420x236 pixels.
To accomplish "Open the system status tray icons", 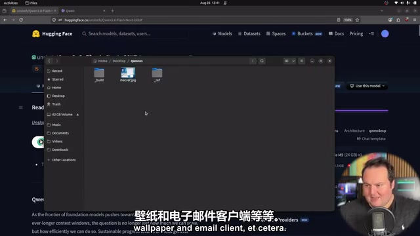I will [406, 3].
